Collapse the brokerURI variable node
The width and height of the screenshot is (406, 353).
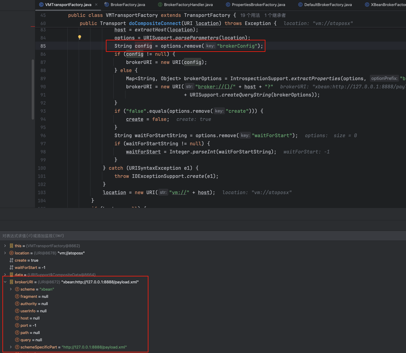pyautogui.click(x=5, y=282)
